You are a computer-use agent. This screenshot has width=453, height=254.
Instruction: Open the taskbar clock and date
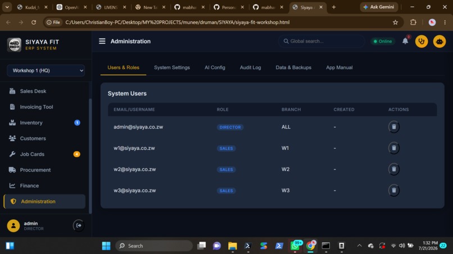click(428, 246)
